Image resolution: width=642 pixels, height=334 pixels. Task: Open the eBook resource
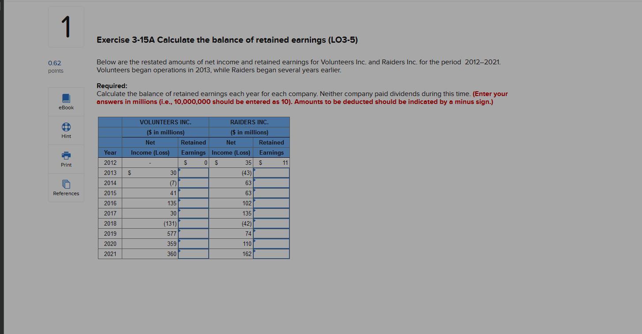(x=66, y=101)
